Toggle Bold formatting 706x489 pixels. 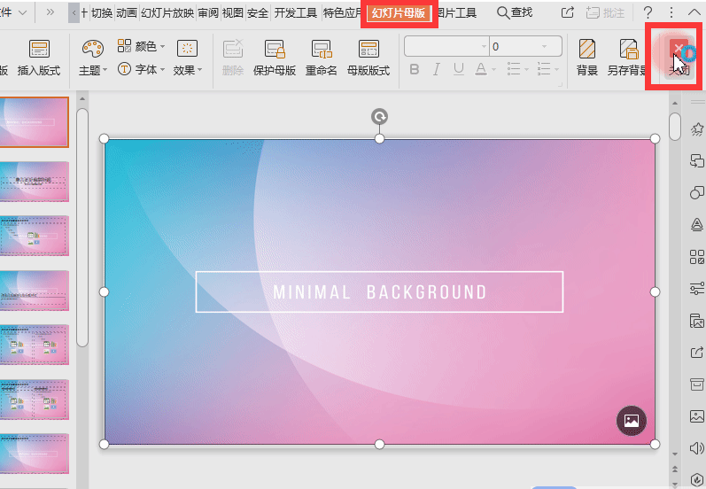[415, 69]
